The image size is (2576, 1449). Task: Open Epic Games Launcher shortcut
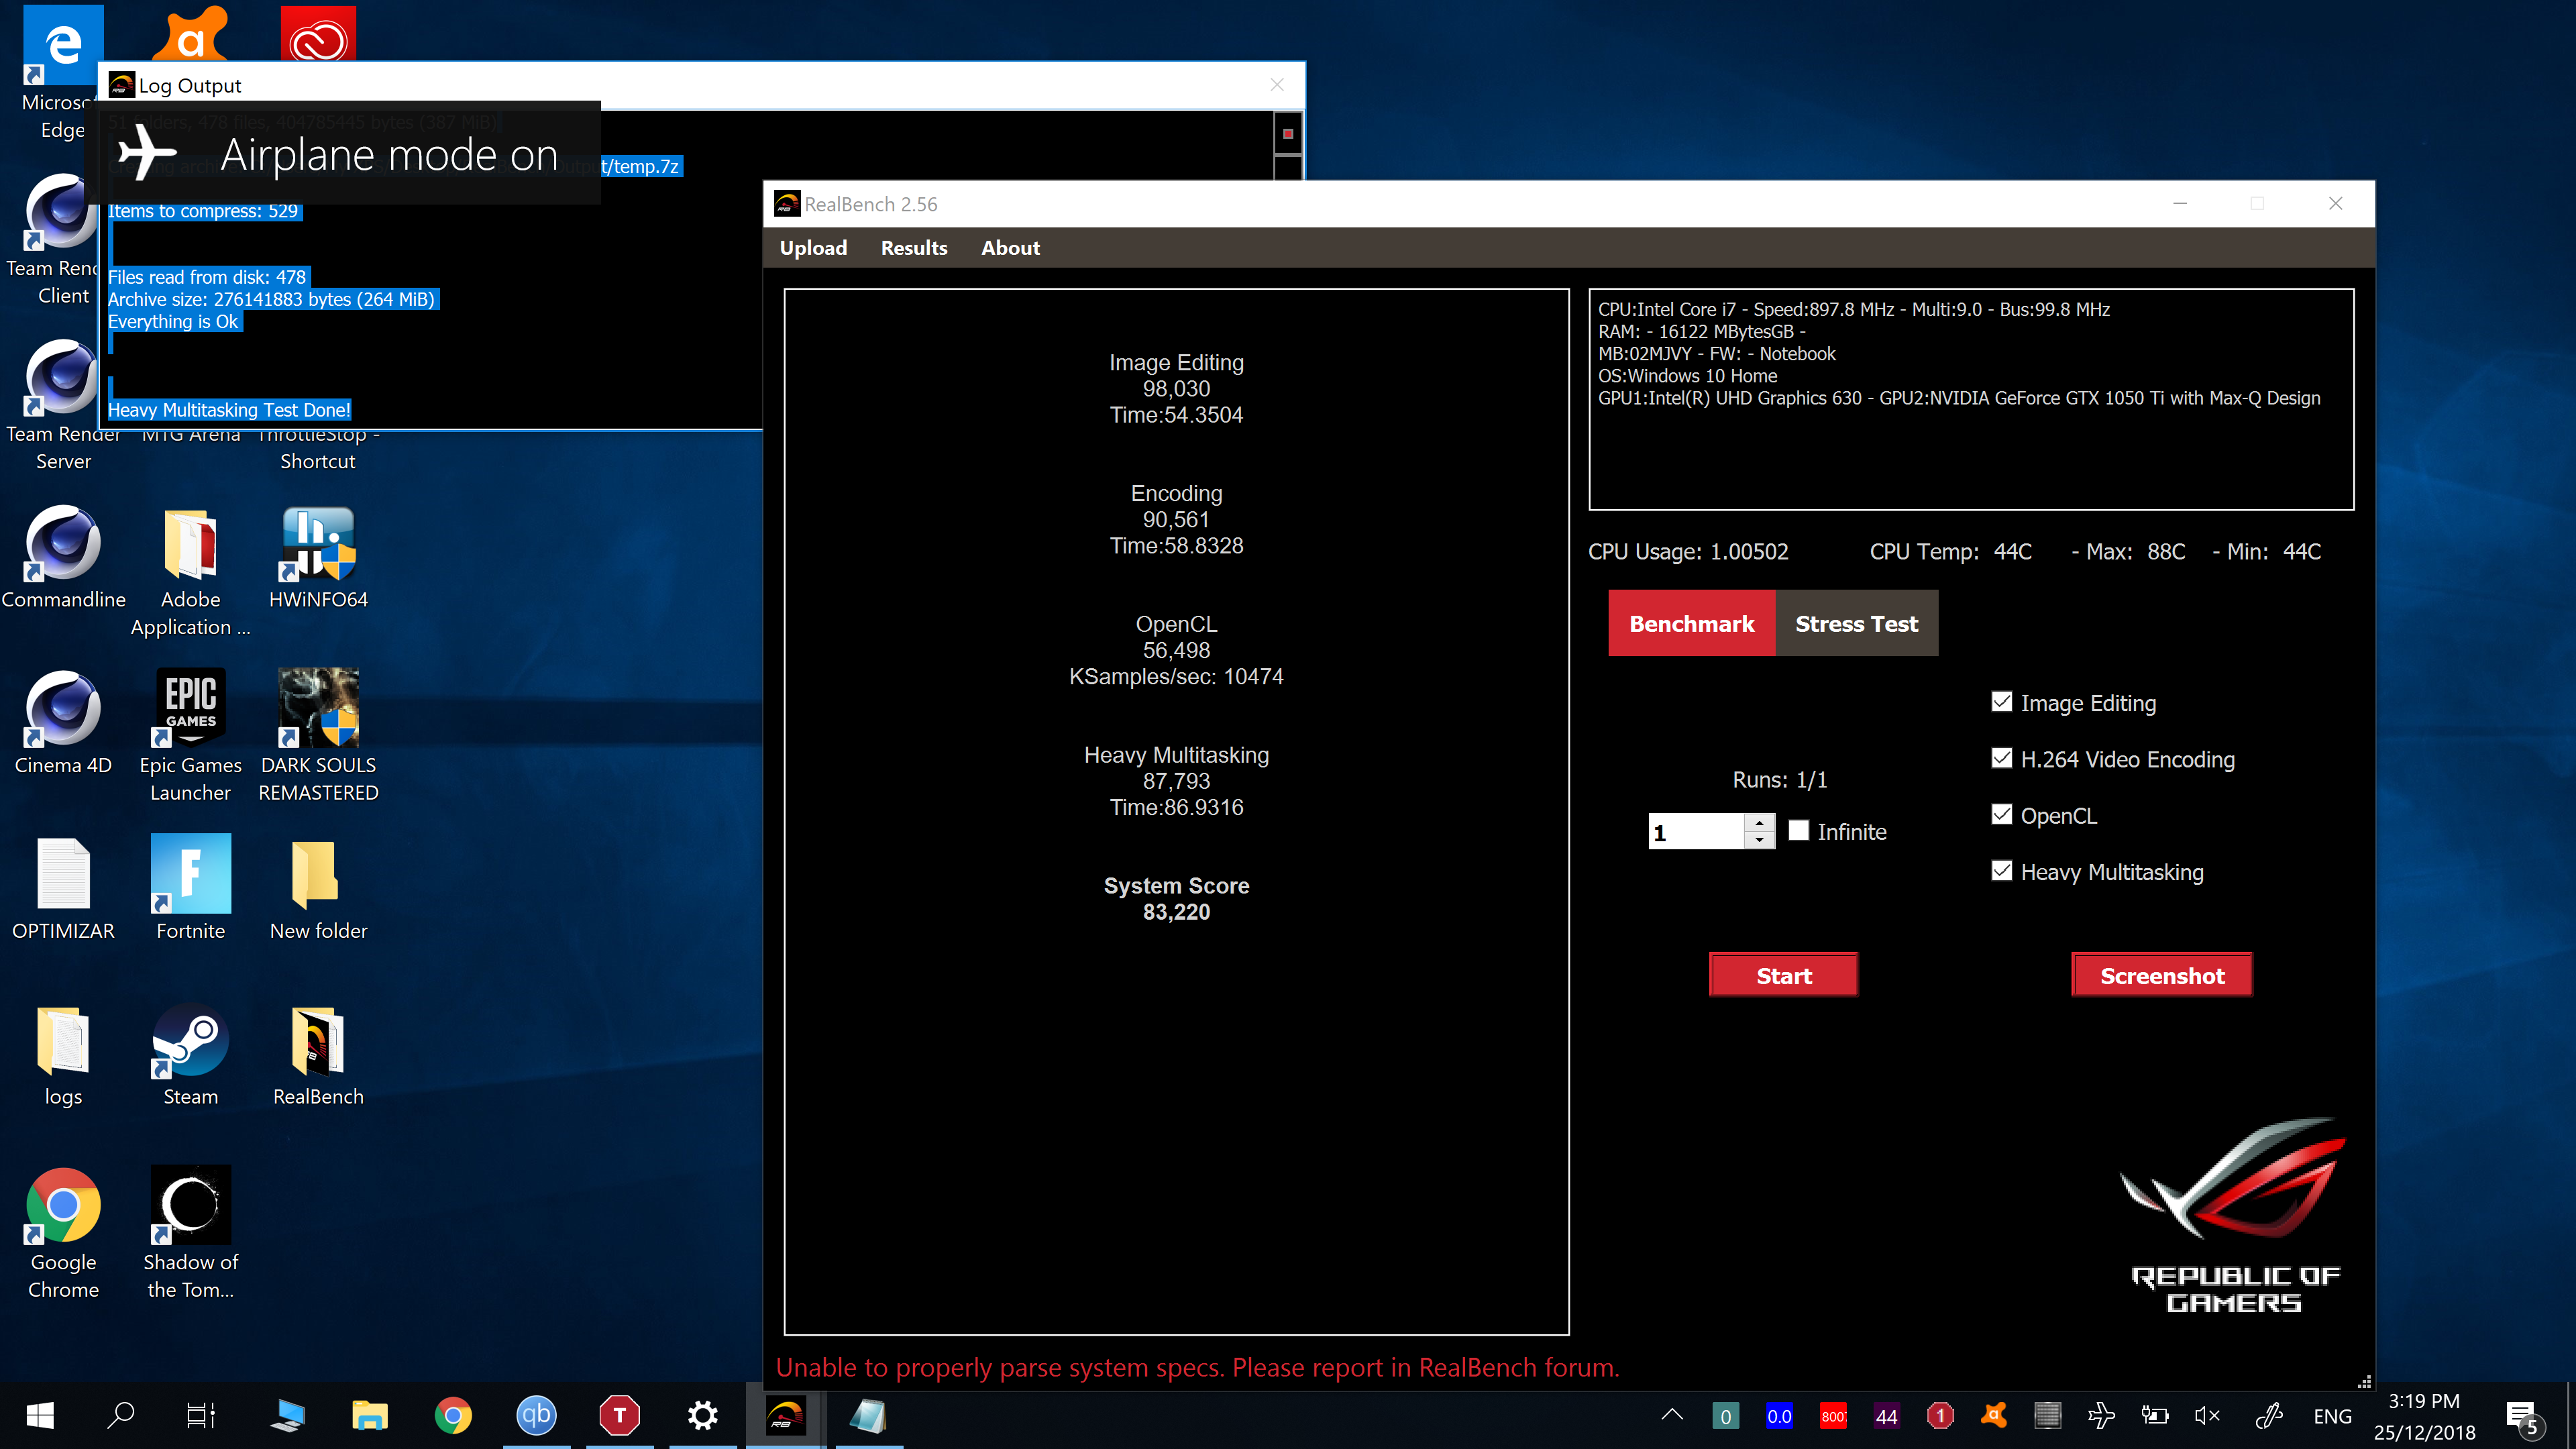[x=190, y=736]
